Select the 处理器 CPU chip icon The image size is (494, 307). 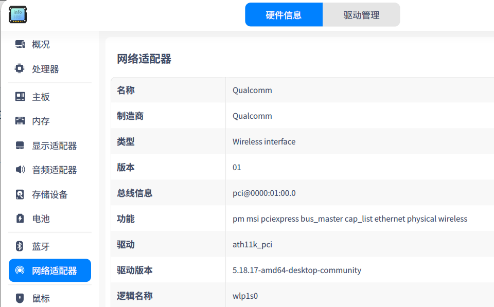[20, 68]
